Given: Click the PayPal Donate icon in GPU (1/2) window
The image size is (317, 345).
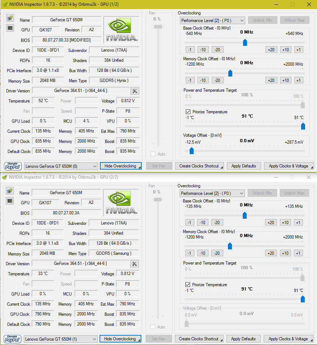Looking at the screenshot, I should pos(13,166).
